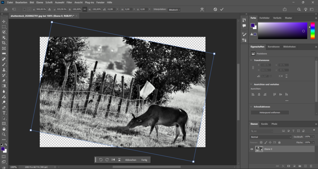Screen dimensions: 318x169
Task: Select the Rectangular Marquee tool
Action: [4, 27]
